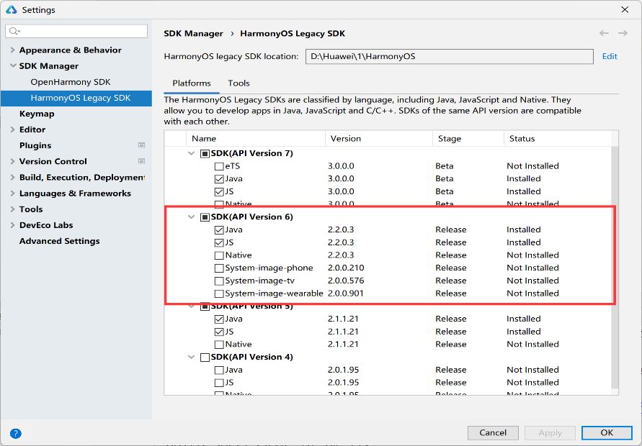Click the DevEco Studio logo in title bar

11,10
